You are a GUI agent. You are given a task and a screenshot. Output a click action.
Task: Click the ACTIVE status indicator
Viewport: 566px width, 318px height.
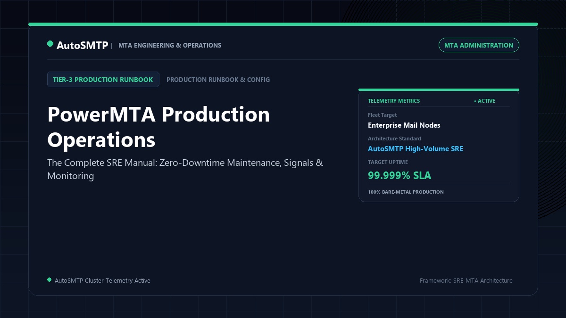(x=485, y=101)
